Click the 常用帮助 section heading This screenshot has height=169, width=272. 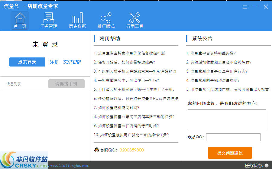pyautogui.click(x=110, y=38)
